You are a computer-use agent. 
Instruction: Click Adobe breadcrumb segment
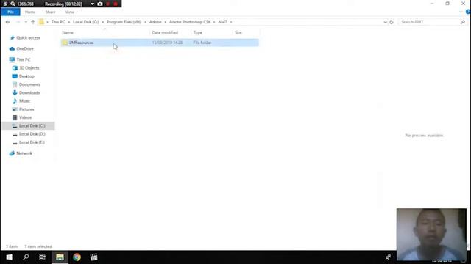click(x=155, y=22)
